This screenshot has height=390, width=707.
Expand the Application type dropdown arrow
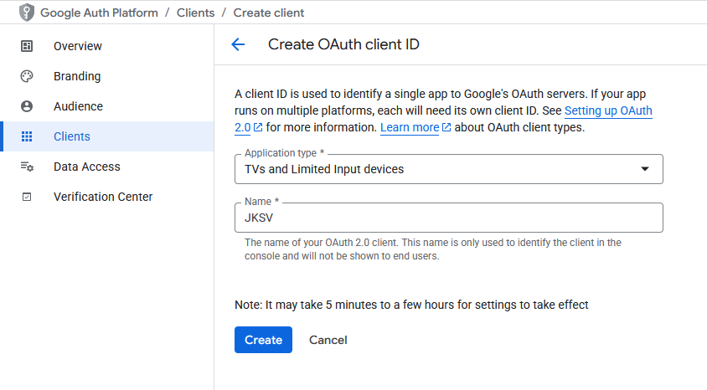click(x=644, y=169)
